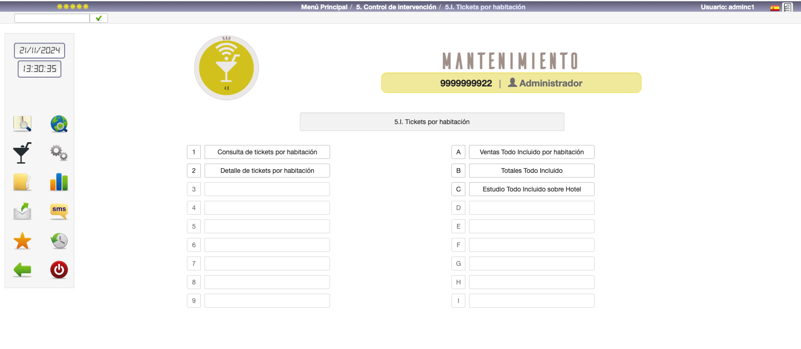Image resolution: width=801 pixels, height=349 pixels.
Task: Confirm with the green checkmark button
Action: [x=99, y=18]
